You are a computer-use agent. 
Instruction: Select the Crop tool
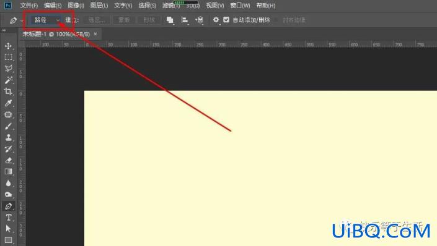8,91
